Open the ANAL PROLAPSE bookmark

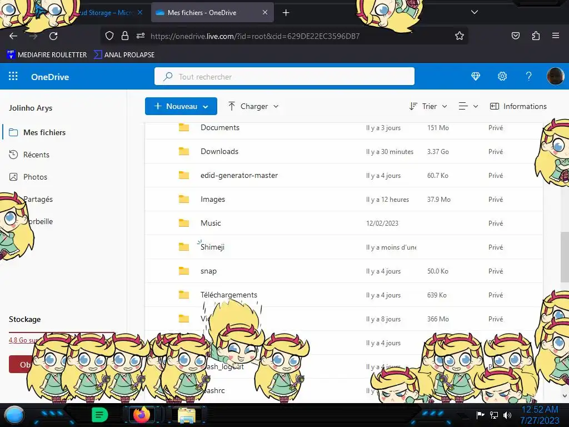pyautogui.click(x=124, y=55)
